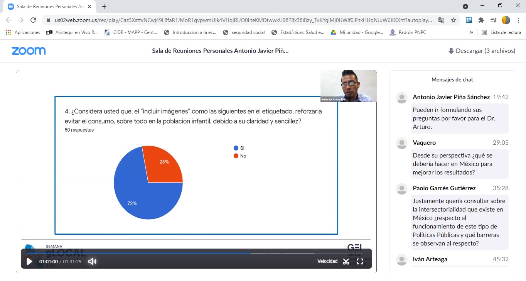Open the Chrome three-dot menu

(x=518, y=20)
